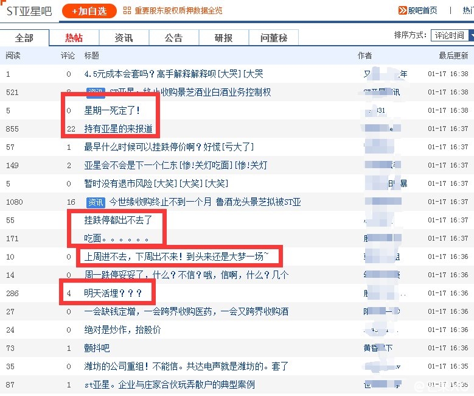This screenshot has width=474, height=396.
Task: Open post 4.5元成本会套吗？高手解释解释呗
Action: point(173,74)
